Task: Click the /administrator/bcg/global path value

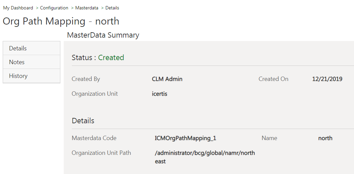Action: click(x=205, y=153)
